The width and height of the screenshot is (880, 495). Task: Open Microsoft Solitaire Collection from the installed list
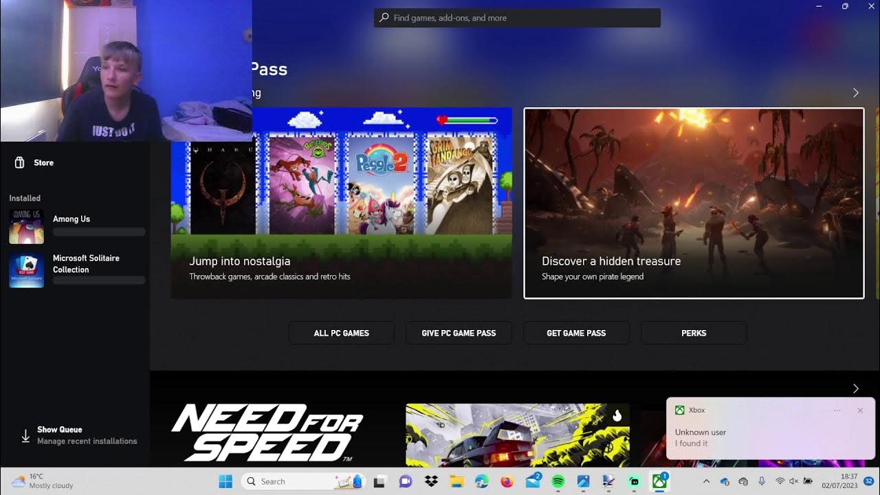coord(76,270)
